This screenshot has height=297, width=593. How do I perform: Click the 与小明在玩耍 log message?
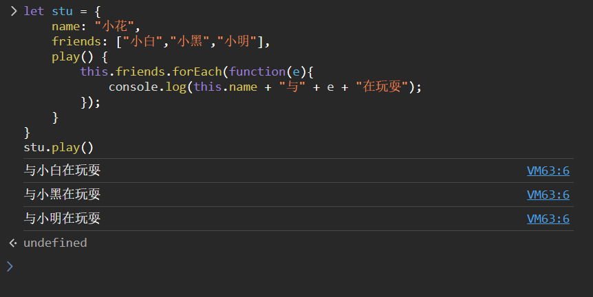tap(62, 219)
